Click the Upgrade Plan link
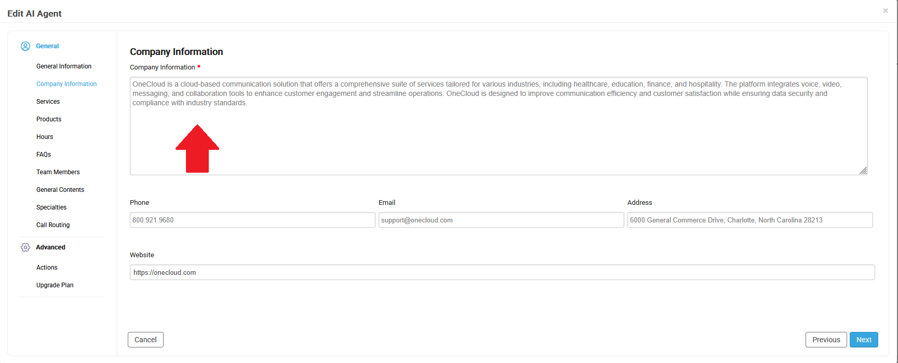 [x=55, y=285]
